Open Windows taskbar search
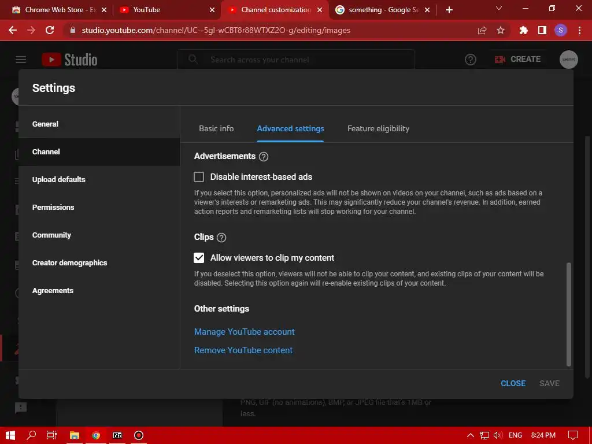This screenshot has width=592, height=444. (31, 435)
